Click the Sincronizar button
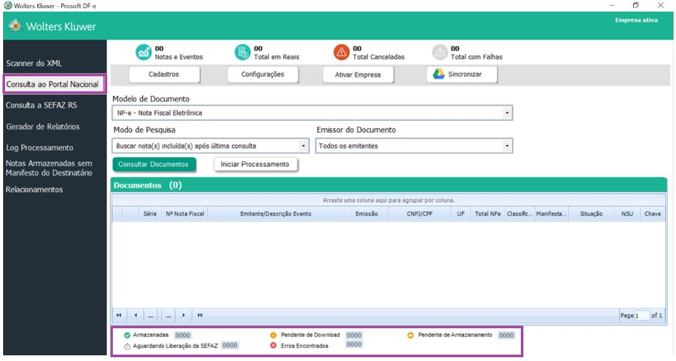The image size is (676, 361). click(x=462, y=74)
